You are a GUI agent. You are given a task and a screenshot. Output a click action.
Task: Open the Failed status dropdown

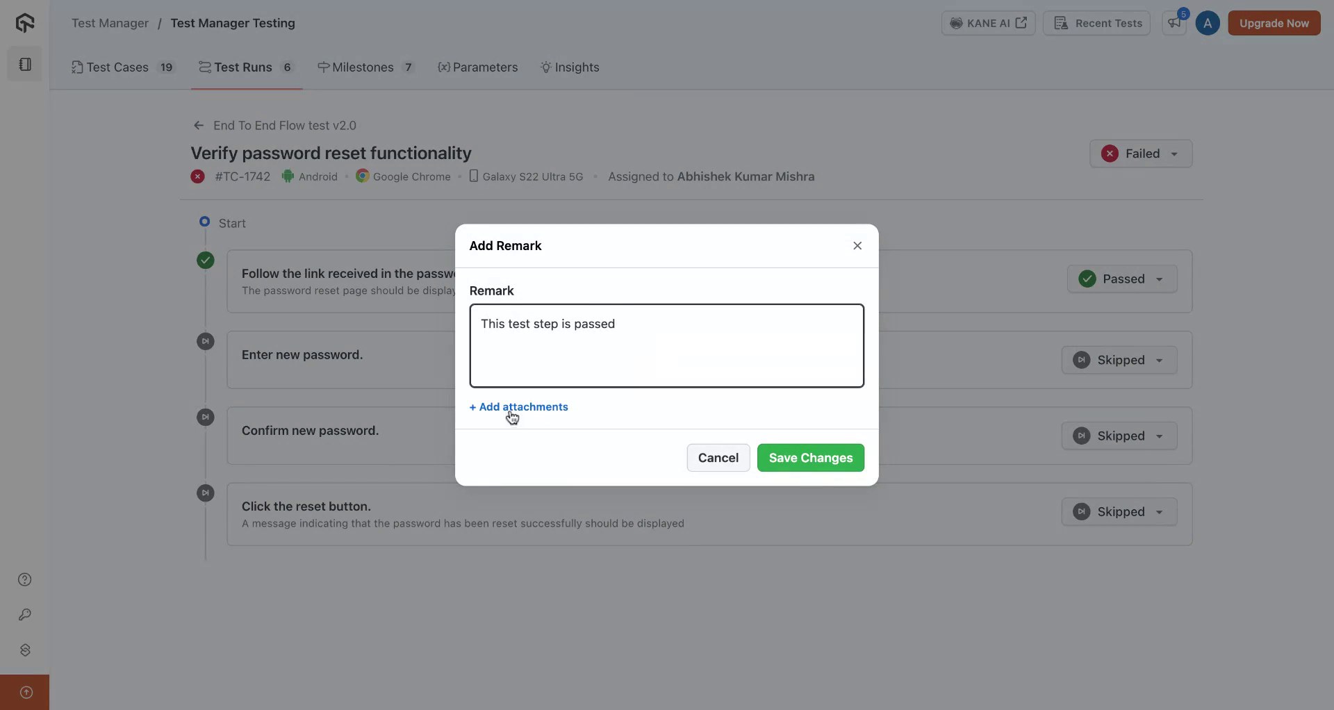tap(1141, 154)
